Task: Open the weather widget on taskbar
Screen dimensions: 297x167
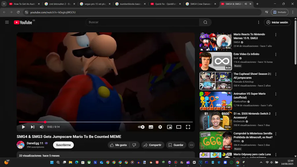Action: pyautogui.click(x=7, y=162)
